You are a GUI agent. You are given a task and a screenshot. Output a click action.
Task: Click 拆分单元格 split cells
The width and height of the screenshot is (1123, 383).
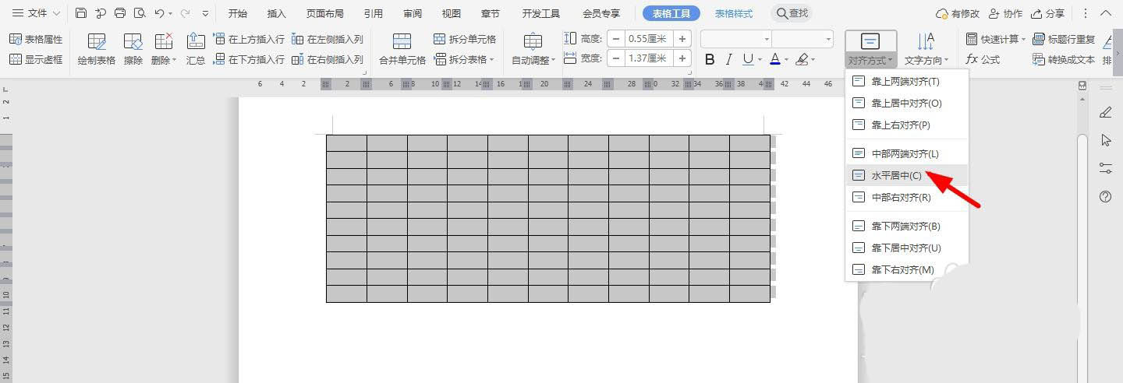tap(465, 39)
